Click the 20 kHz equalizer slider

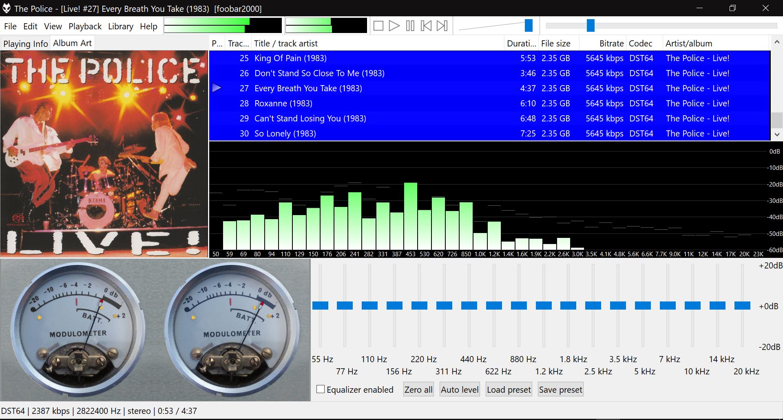pyautogui.click(x=743, y=306)
